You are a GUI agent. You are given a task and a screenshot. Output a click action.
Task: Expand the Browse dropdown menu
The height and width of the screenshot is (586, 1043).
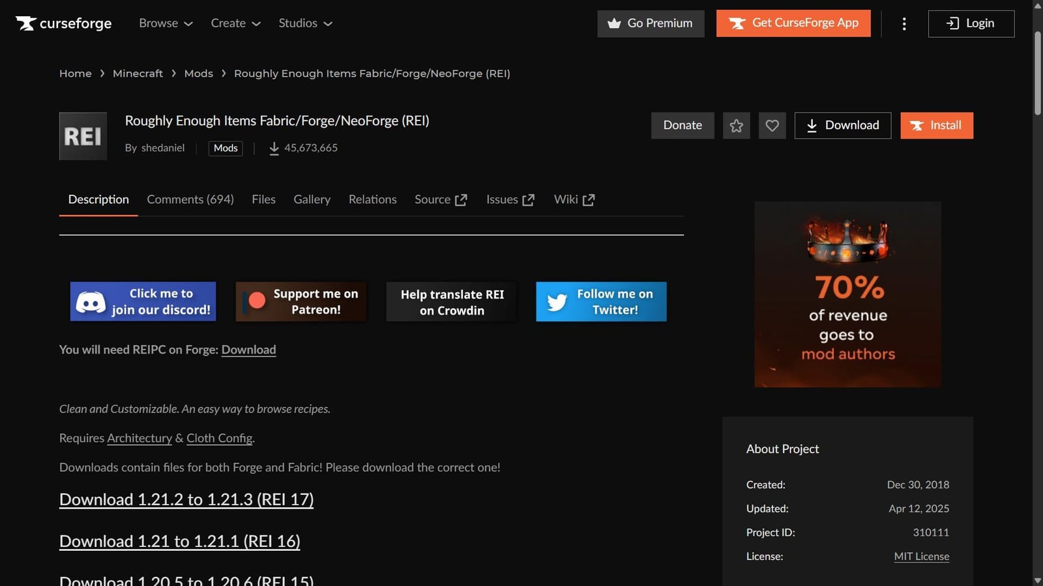click(166, 23)
